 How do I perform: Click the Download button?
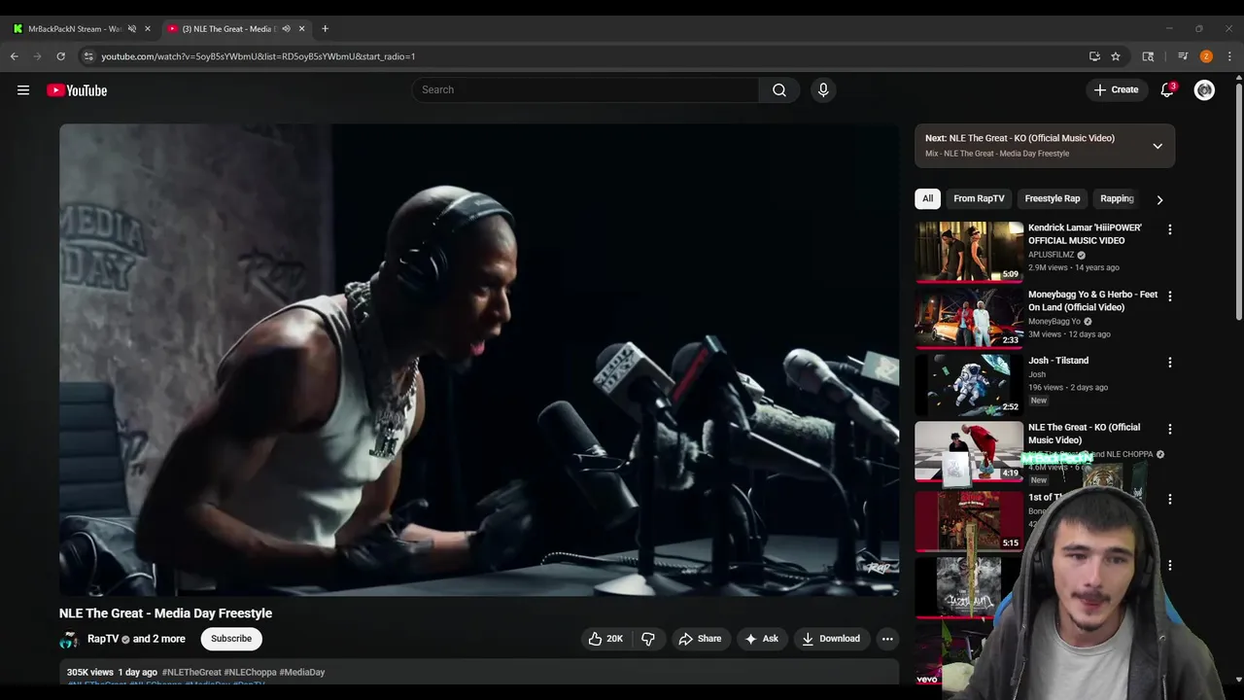pos(831,639)
